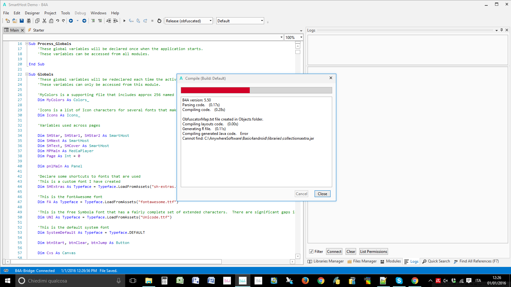Image resolution: width=511 pixels, height=287 pixels.
Task: Click Close in the Compile dialog
Action: [322, 194]
